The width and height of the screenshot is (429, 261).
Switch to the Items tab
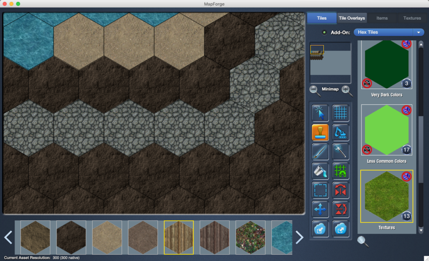coord(382,18)
